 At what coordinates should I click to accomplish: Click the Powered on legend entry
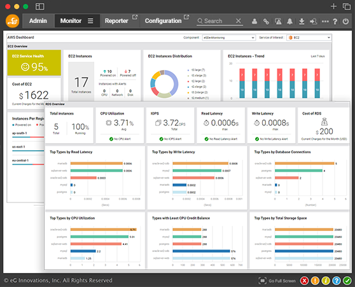click(22, 125)
